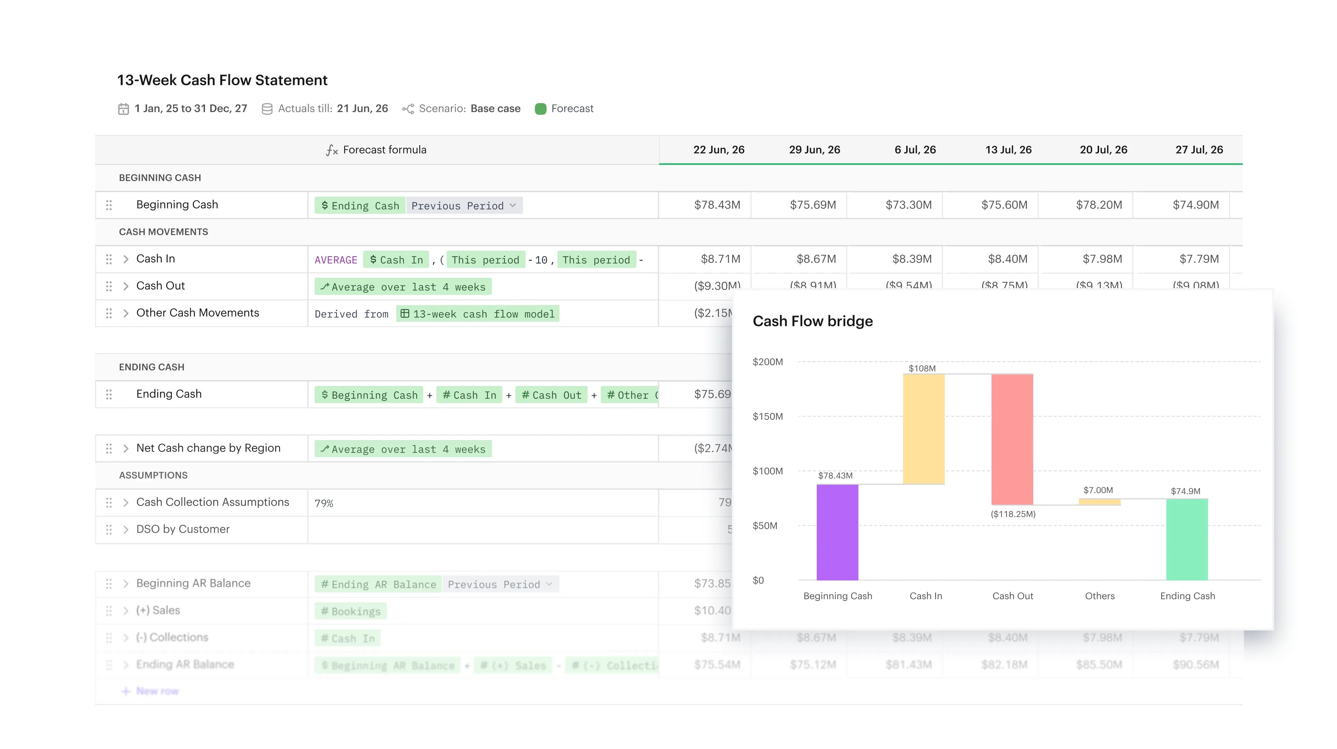Grab drag handle for DSO by Customer row
The image size is (1337, 749).
tap(109, 530)
